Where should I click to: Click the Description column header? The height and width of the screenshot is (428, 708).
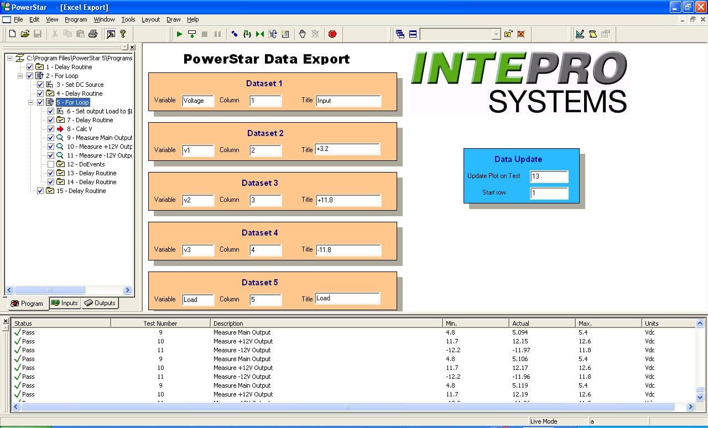click(326, 323)
